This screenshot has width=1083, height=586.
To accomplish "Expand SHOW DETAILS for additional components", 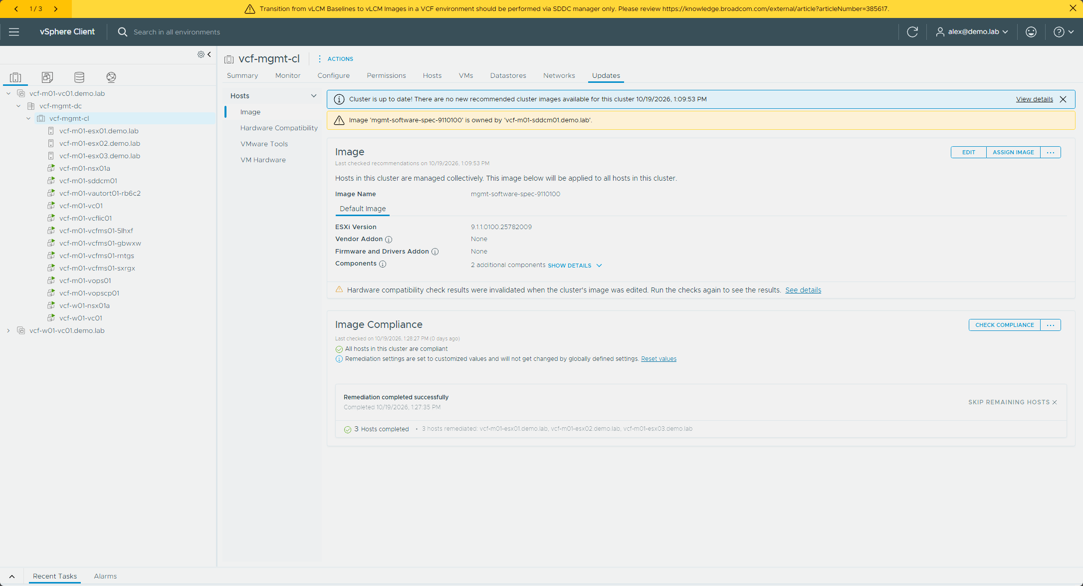I will pyautogui.click(x=575, y=266).
